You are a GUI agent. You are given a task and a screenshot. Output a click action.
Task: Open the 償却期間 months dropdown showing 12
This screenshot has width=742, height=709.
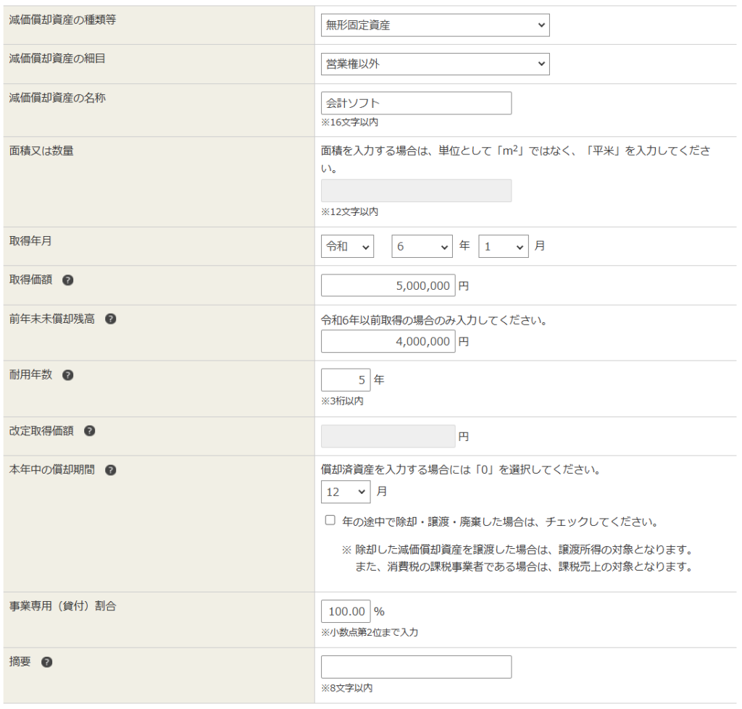point(346,492)
